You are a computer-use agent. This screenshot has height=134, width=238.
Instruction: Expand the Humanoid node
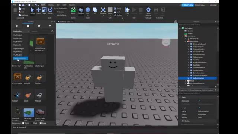click(186, 39)
